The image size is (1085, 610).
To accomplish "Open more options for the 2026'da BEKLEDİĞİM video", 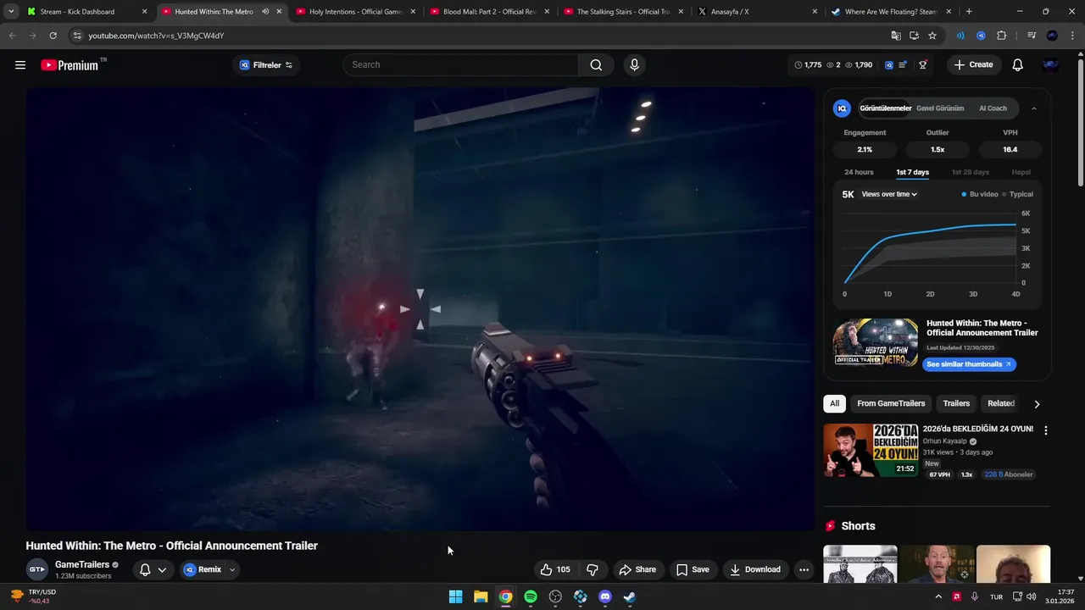I will pos(1045,430).
